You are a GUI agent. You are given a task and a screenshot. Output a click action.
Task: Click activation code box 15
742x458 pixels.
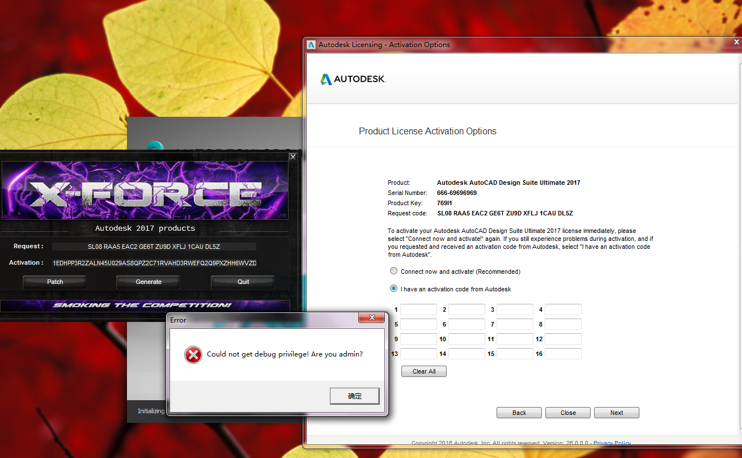coord(515,354)
